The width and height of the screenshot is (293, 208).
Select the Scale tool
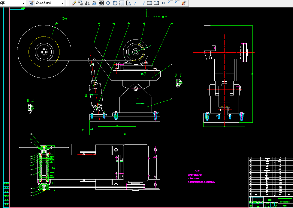click(x=122, y=3)
